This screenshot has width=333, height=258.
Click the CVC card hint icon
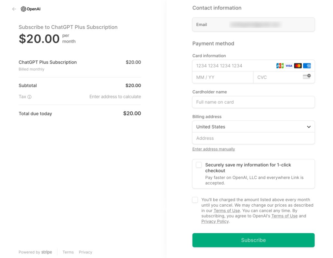click(x=307, y=77)
